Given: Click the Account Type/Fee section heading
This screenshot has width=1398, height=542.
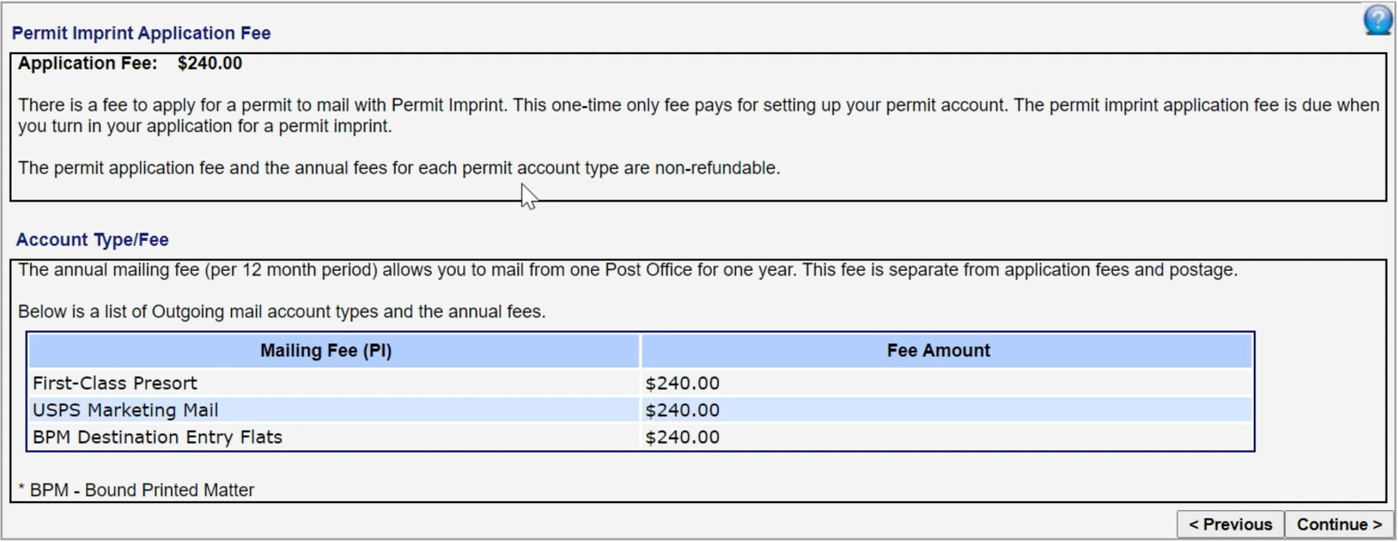Looking at the screenshot, I should tap(92, 240).
